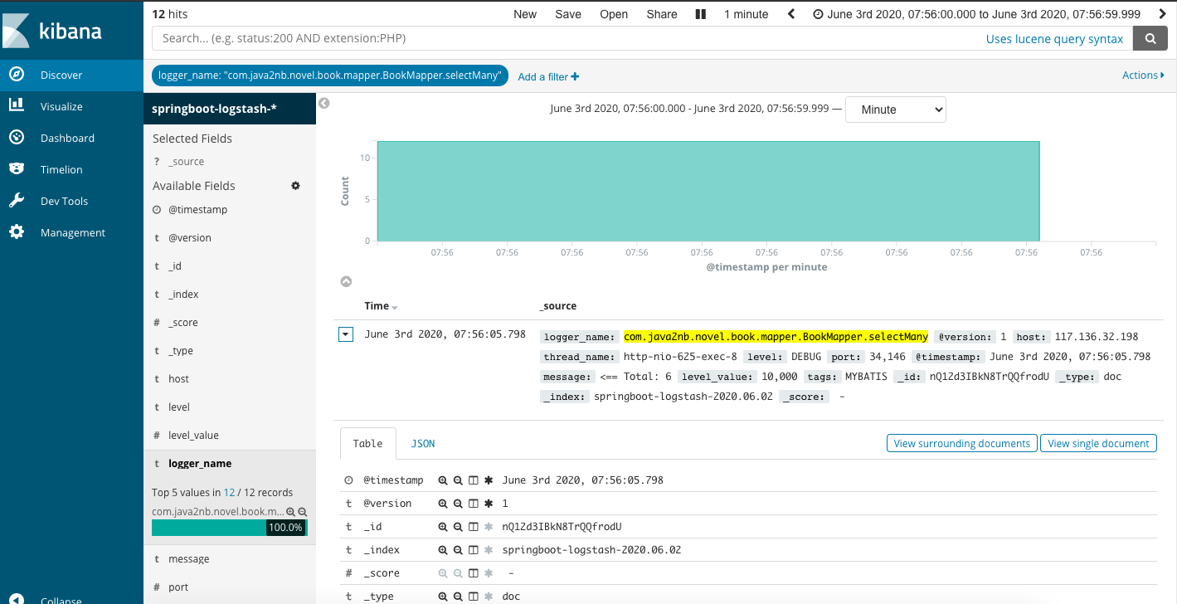
Task: Collapse the field sidebar with arrow
Action: [324, 104]
